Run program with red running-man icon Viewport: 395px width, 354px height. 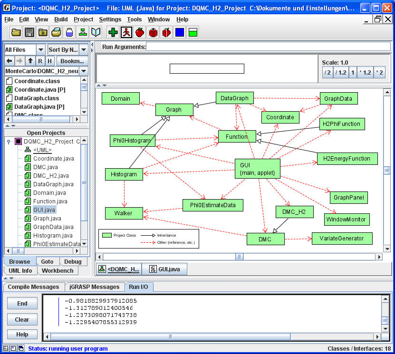tap(126, 32)
